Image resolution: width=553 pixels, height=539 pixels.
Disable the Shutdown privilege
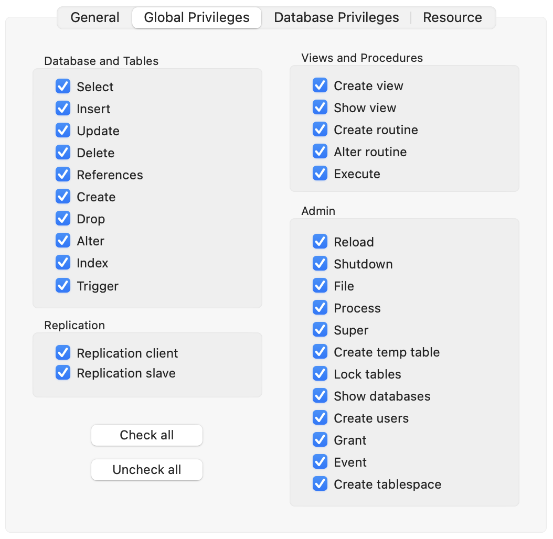tap(320, 264)
